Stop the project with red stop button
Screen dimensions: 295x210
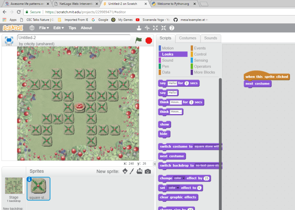pyautogui.click(x=149, y=41)
